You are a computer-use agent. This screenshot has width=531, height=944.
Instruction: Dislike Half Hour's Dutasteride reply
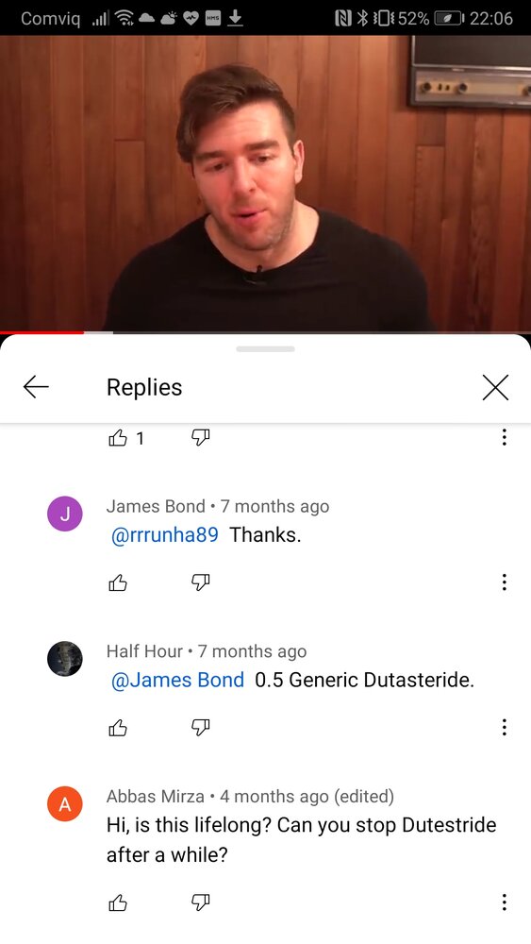[201, 728]
